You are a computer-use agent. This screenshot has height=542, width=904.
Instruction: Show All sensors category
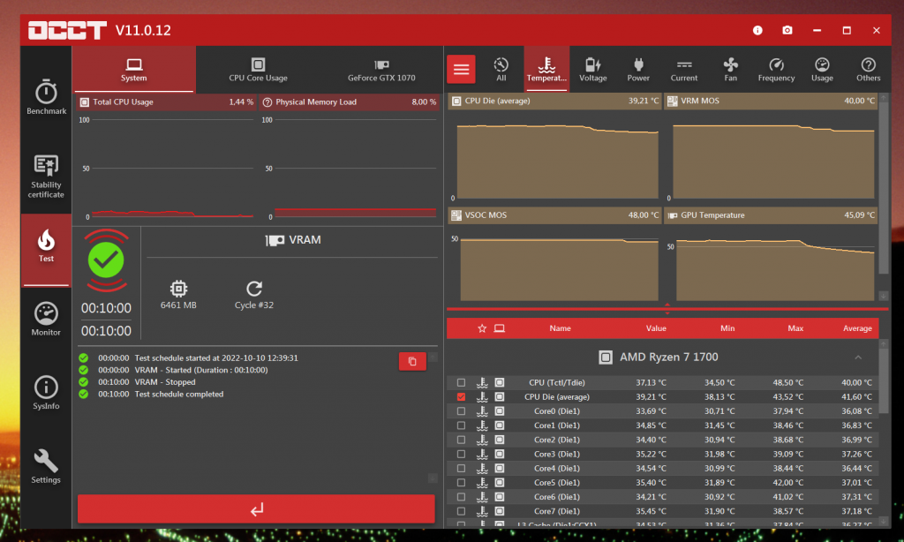[x=501, y=70]
